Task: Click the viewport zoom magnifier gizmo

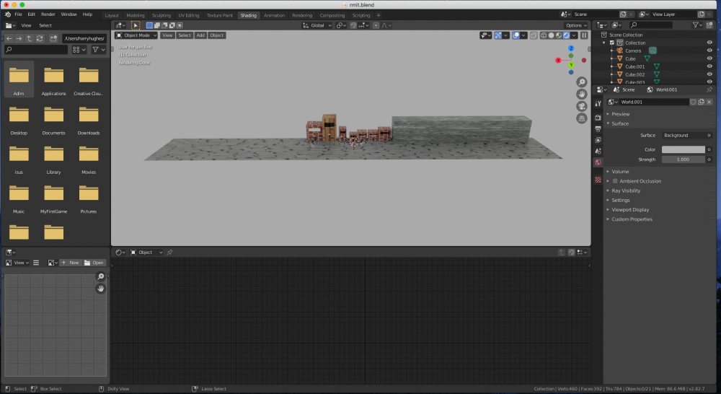Action: coord(582,82)
